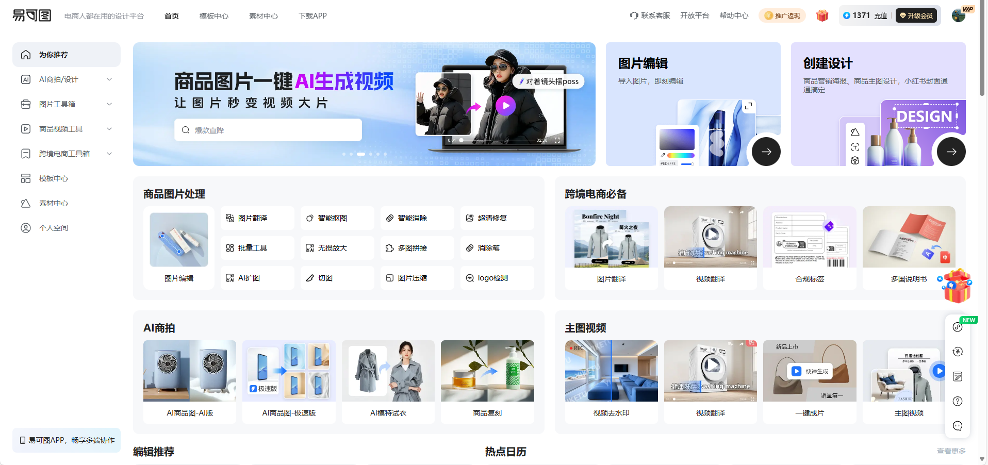Open the 开放平台 link
Screen dimensions: 988x465
click(x=695, y=15)
